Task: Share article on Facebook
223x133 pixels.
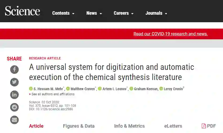Action: [14, 70]
